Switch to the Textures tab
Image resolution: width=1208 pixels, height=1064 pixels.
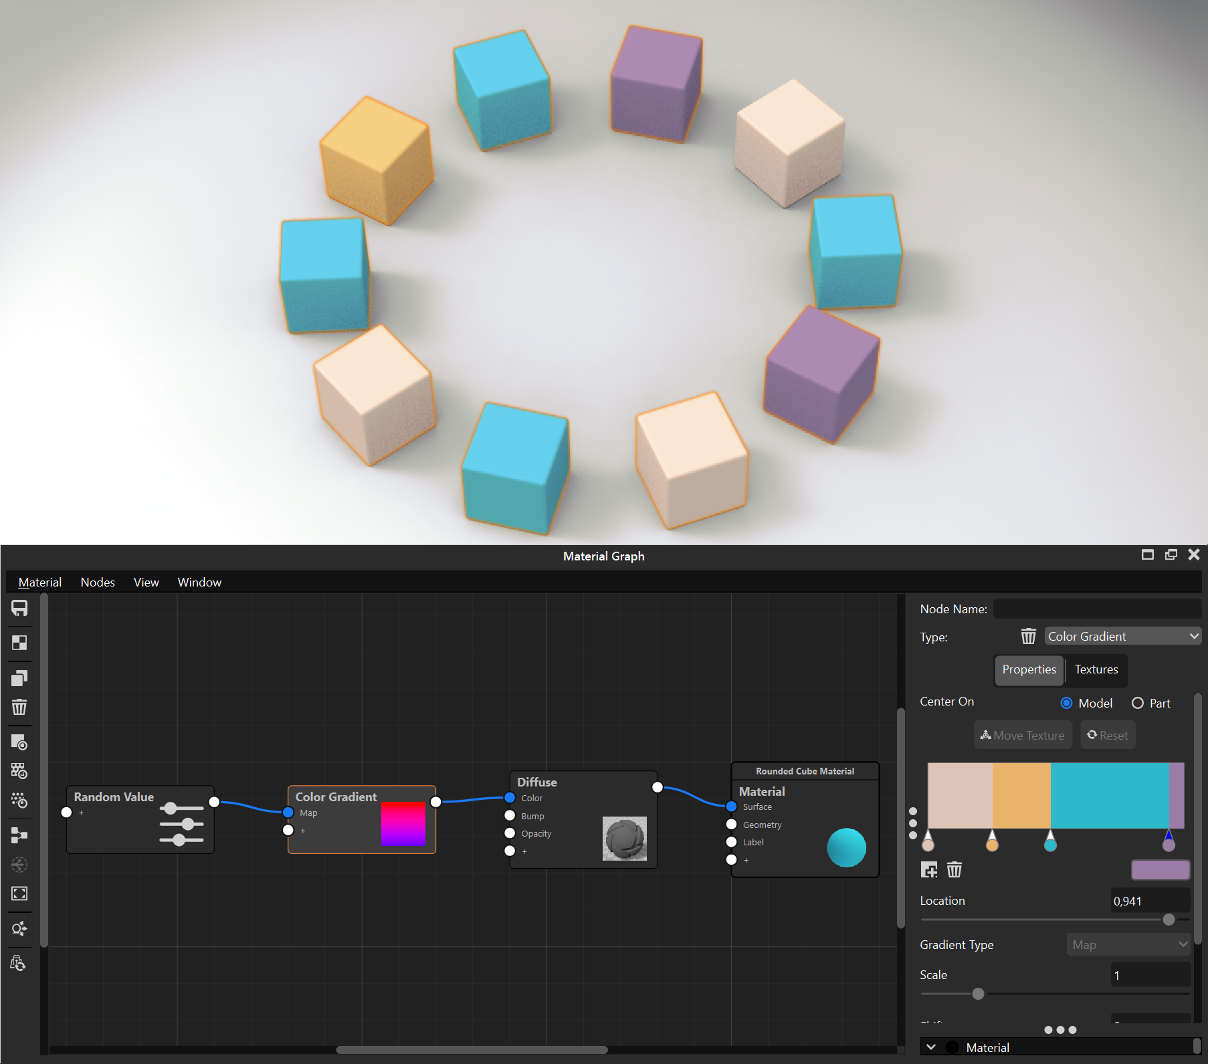(1096, 669)
